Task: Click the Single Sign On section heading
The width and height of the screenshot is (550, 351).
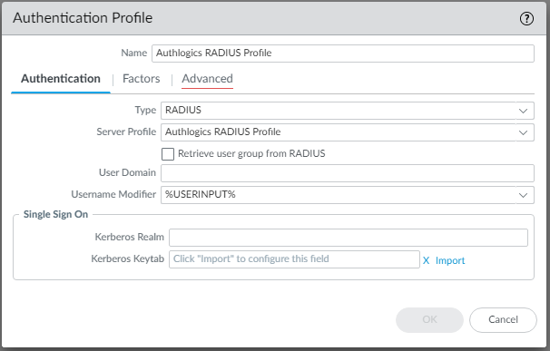Action: pos(55,214)
